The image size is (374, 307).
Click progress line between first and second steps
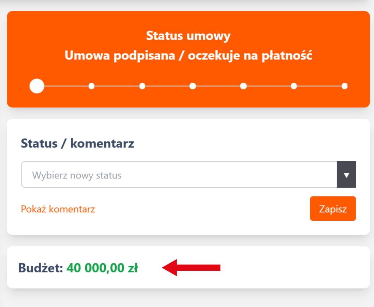click(66, 86)
